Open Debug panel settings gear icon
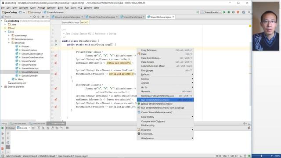 (x=245, y=123)
